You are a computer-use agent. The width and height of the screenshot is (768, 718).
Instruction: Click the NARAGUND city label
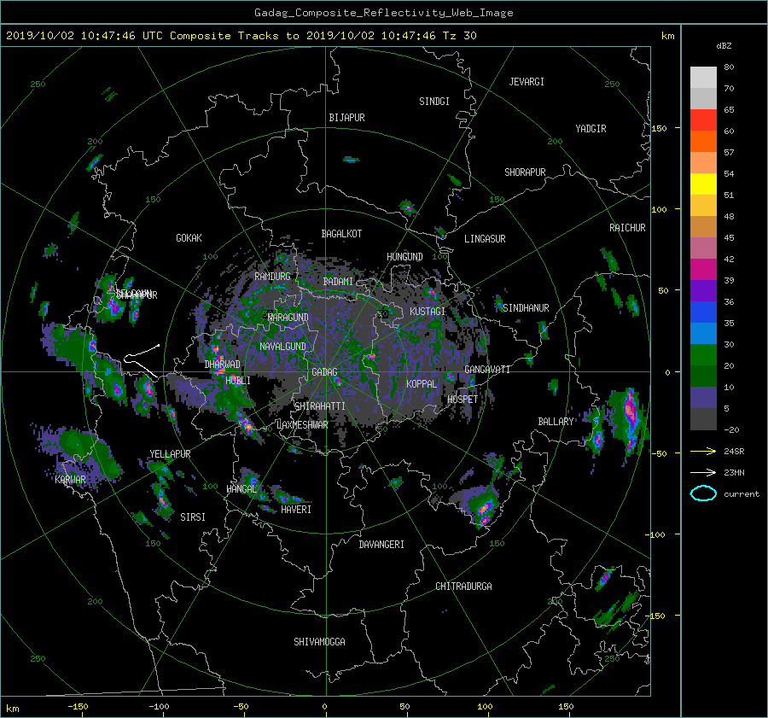coord(288,318)
